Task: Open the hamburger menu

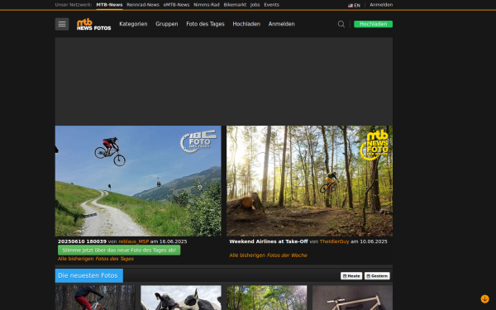Action: (x=62, y=24)
